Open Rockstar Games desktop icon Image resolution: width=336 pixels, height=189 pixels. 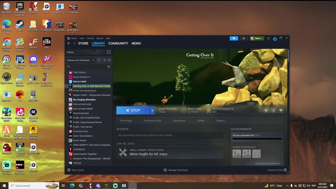click(x=33, y=133)
